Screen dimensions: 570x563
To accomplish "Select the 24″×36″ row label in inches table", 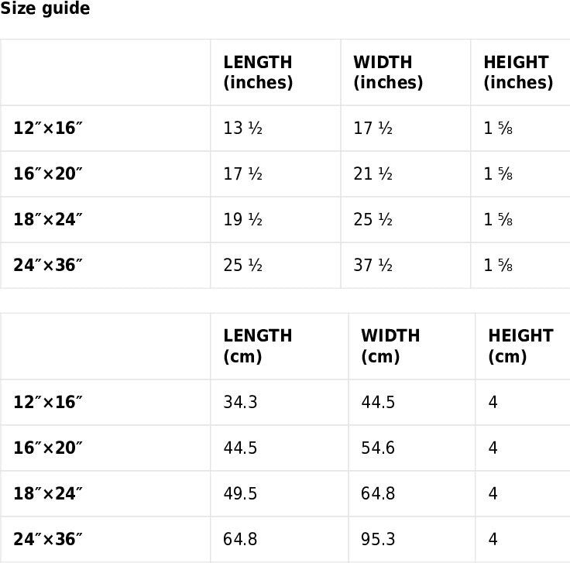I will (48, 266).
